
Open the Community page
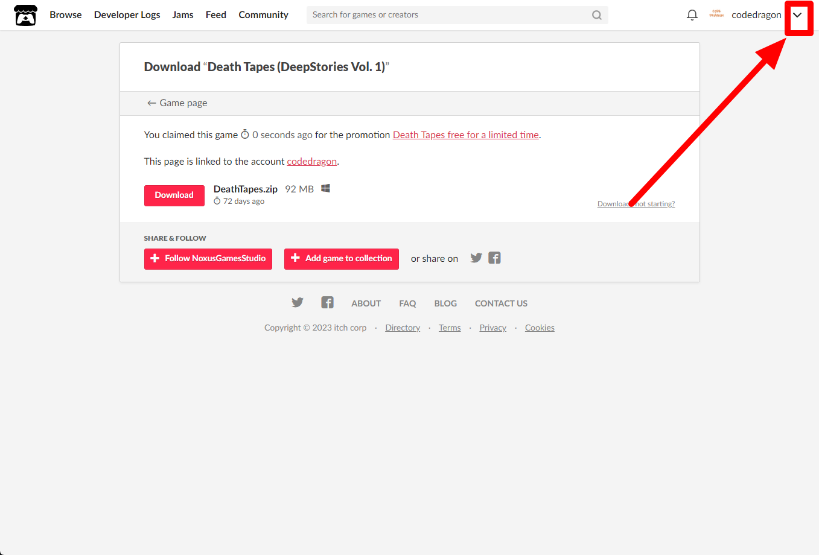263,14
